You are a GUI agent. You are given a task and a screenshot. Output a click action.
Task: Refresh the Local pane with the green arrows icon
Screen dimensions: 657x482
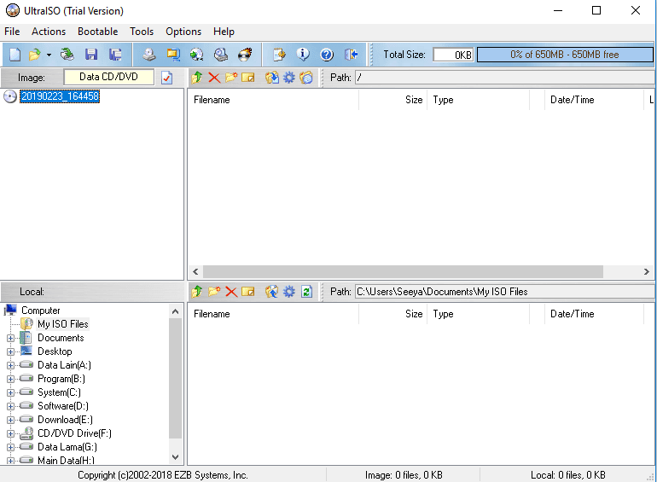(x=306, y=292)
